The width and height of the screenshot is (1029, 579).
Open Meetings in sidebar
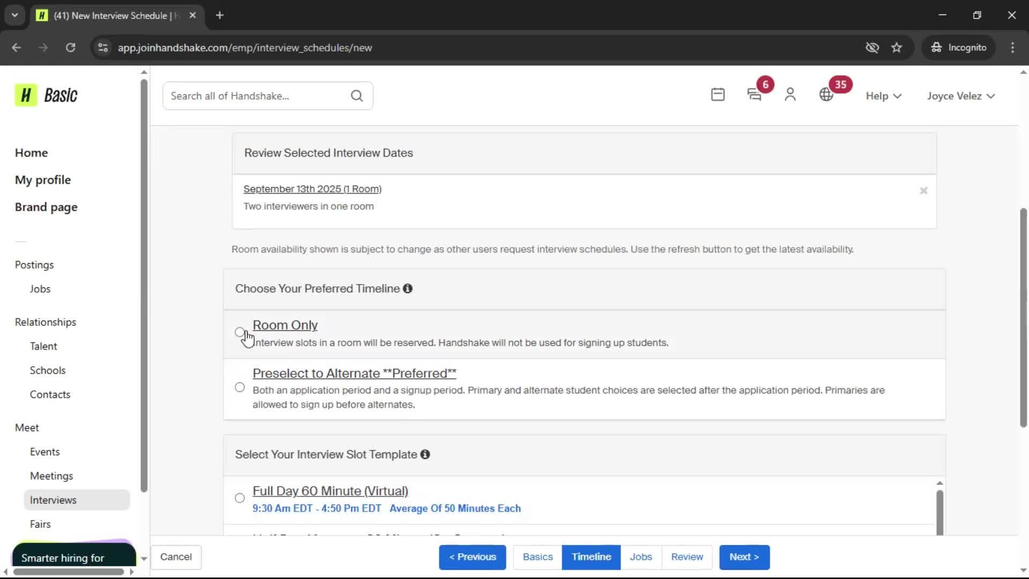(x=51, y=476)
